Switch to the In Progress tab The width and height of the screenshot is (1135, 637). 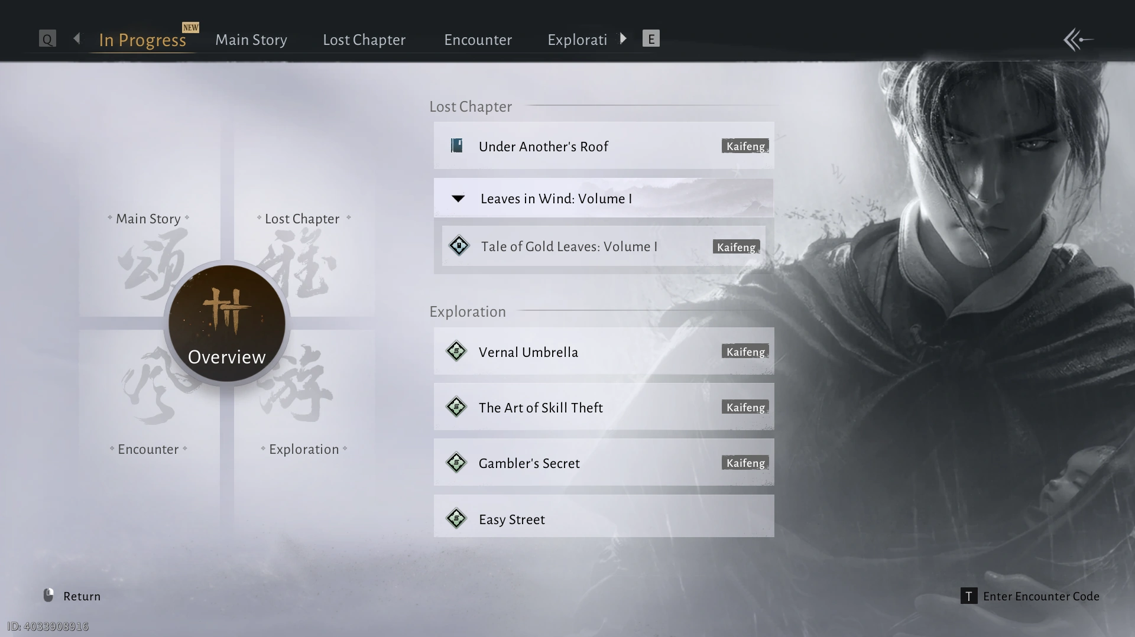[142, 40]
